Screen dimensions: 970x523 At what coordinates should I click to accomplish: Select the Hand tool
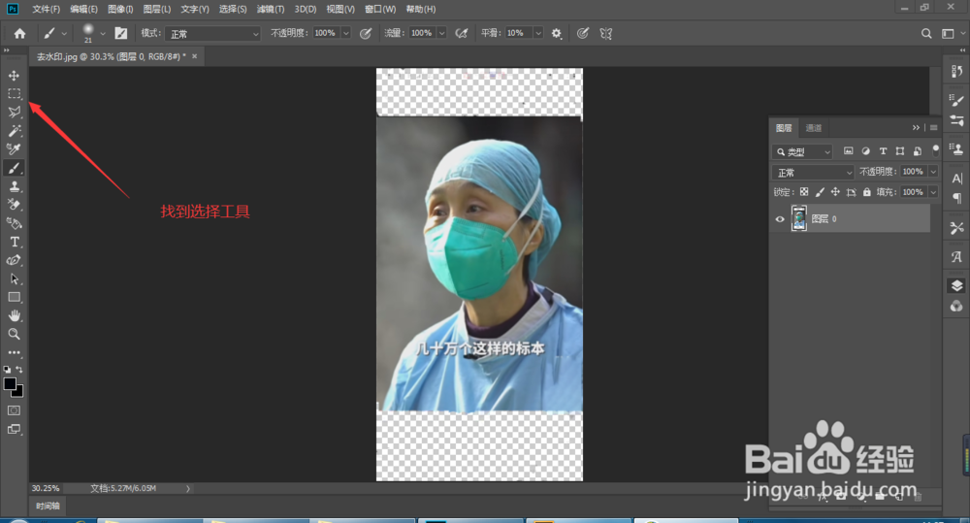(14, 315)
